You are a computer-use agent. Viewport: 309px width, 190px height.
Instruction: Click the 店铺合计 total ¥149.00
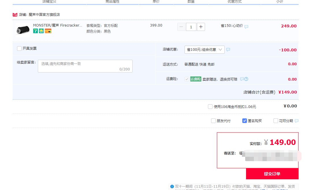point(288,92)
